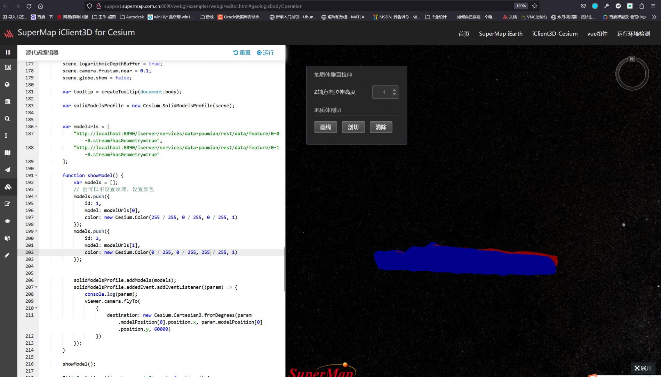Open the museum building icon in sidebar
Screen dimensions: 661x377
coord(7,101)
